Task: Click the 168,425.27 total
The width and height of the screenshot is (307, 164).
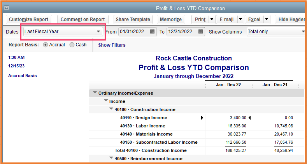Action: pos(236,150)
